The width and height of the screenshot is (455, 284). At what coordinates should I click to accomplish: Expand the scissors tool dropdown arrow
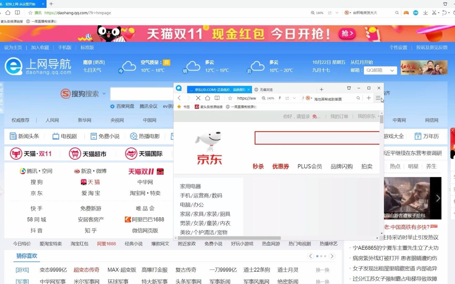coord(439,13)
